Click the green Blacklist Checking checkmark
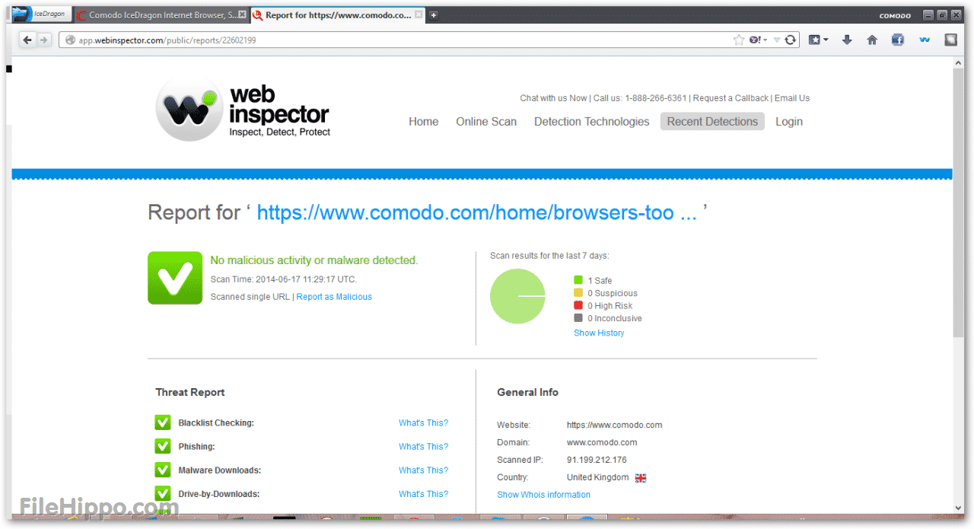The image size is (974, 529). [162, 422]
